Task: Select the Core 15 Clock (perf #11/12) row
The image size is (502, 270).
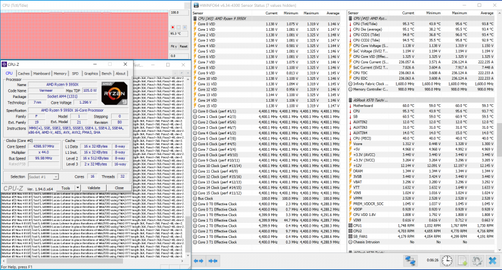Action: tap(267, 193)
